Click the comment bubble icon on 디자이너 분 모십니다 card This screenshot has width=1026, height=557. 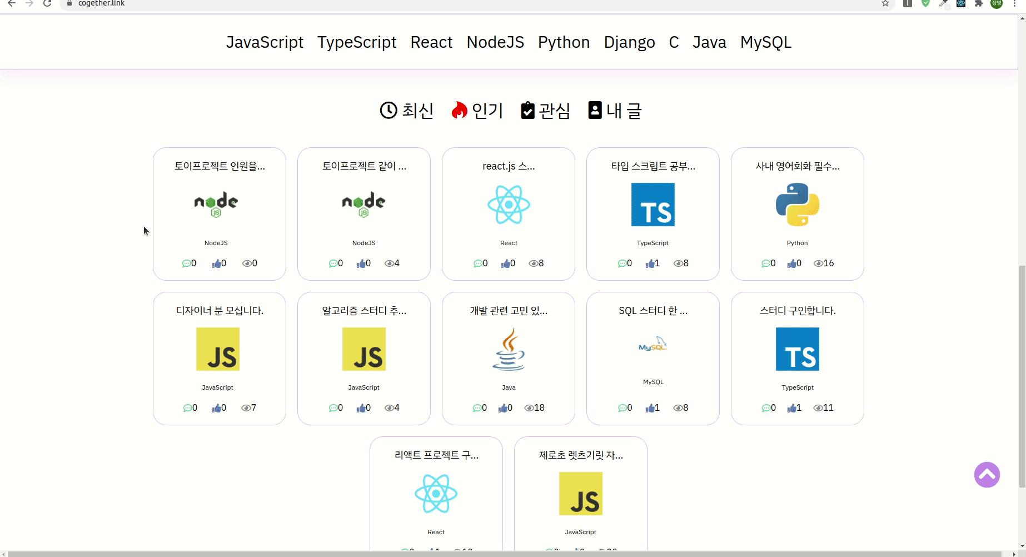tap(187, 408)
